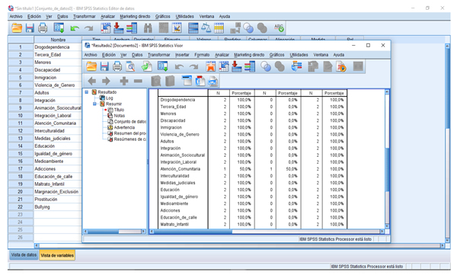This screenshot has height=278, width=457.
Task: Select row 22 header in variable view
Action: [x=21, y=207]
